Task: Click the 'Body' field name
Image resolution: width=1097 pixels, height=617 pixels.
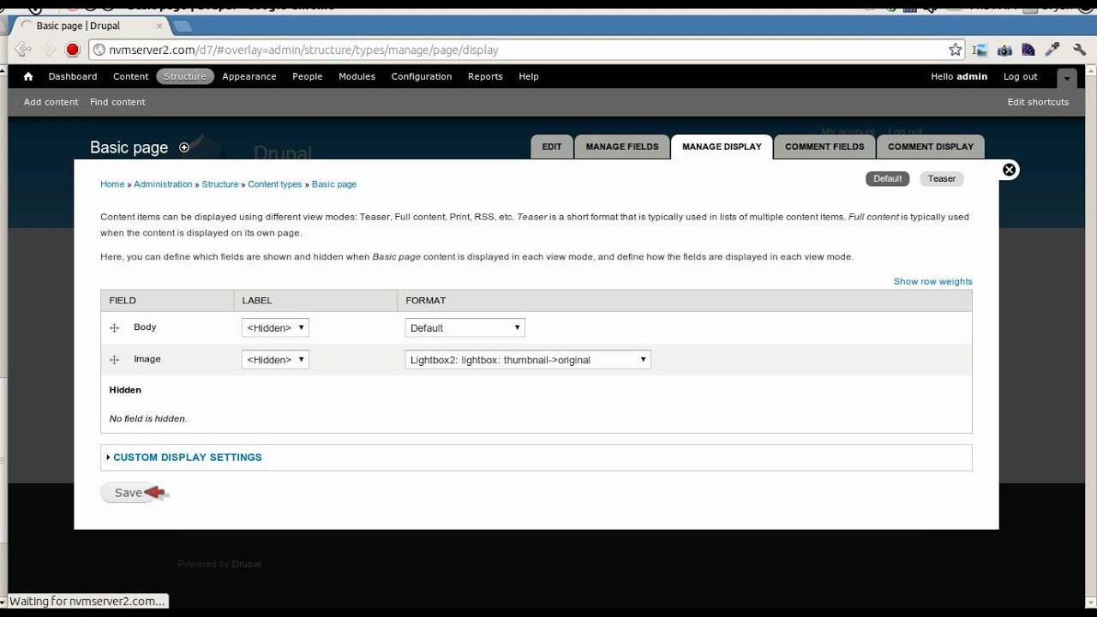Action: pyautogui.click(x=145, y=327)
